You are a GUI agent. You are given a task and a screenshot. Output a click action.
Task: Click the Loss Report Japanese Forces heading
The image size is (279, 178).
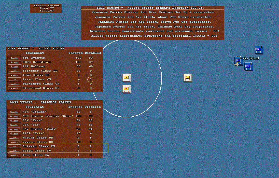pos(40,102)
